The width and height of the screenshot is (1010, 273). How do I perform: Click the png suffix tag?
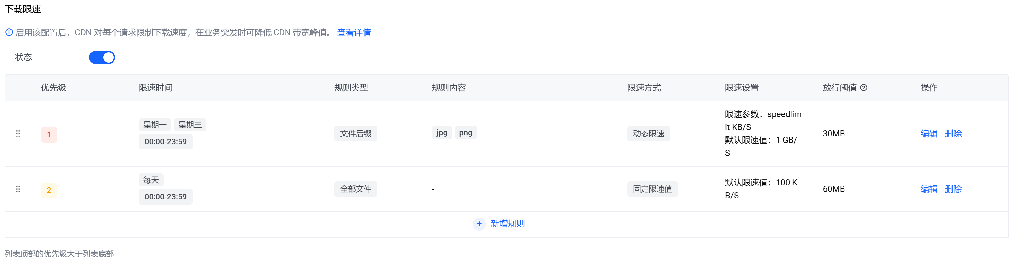tap(466, 133)
